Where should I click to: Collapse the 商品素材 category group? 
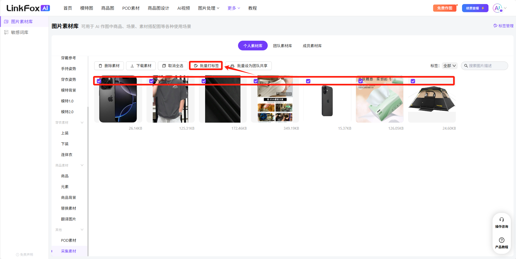tap(82, 165)
